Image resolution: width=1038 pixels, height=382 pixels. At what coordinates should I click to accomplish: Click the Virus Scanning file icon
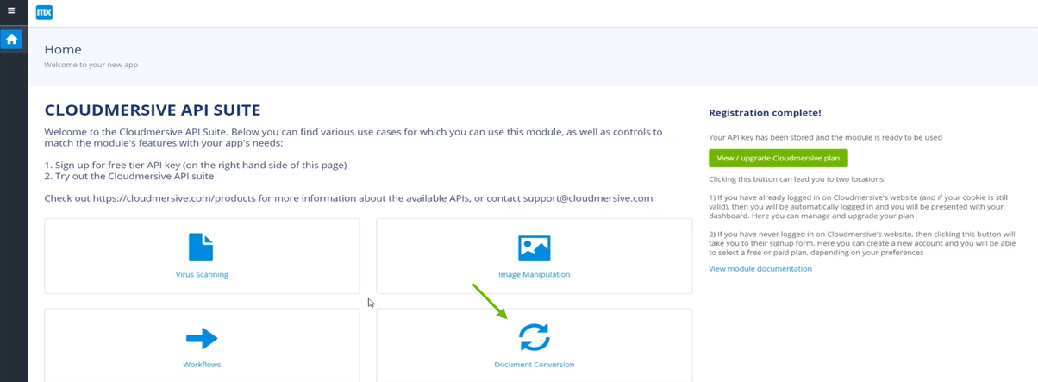pos(201,247)
